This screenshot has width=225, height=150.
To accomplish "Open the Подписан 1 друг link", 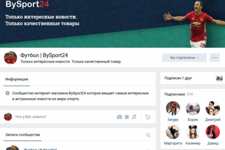I will pos(178,78).
